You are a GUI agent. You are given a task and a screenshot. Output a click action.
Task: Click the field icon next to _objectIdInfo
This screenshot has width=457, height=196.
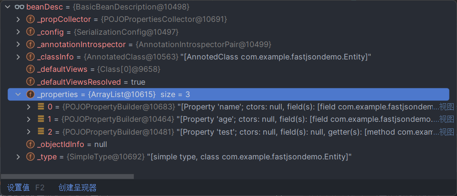(x=30, y=144)
